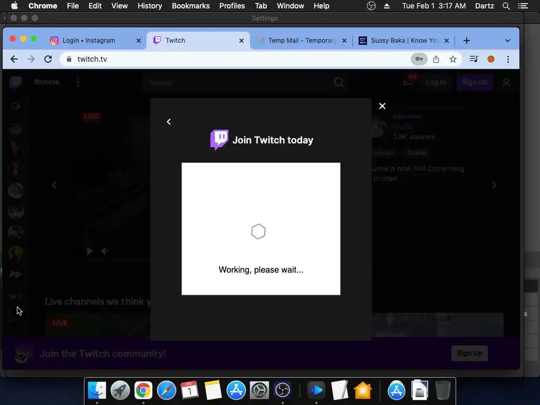This screenshot has height=405, width=540.
Task: Open the Bookmarks menu
Action: coord(191,6)
